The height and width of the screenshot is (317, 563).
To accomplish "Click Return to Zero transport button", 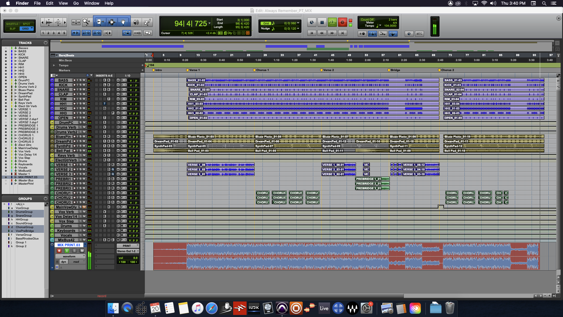I will pyautogui.click(x=312, y=33).
